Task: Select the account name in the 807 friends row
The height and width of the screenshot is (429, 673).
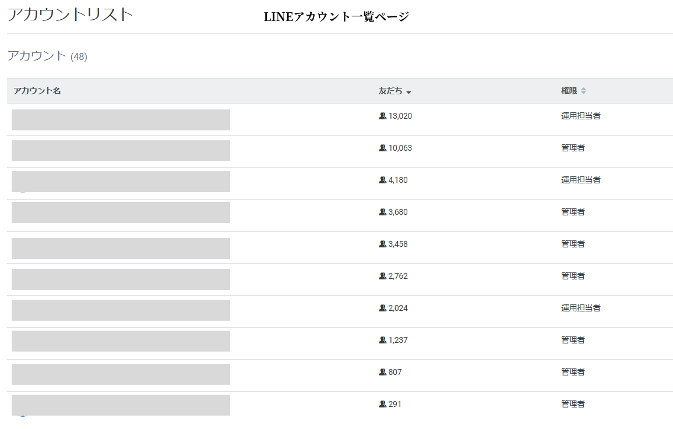Action: click(121, 374)
